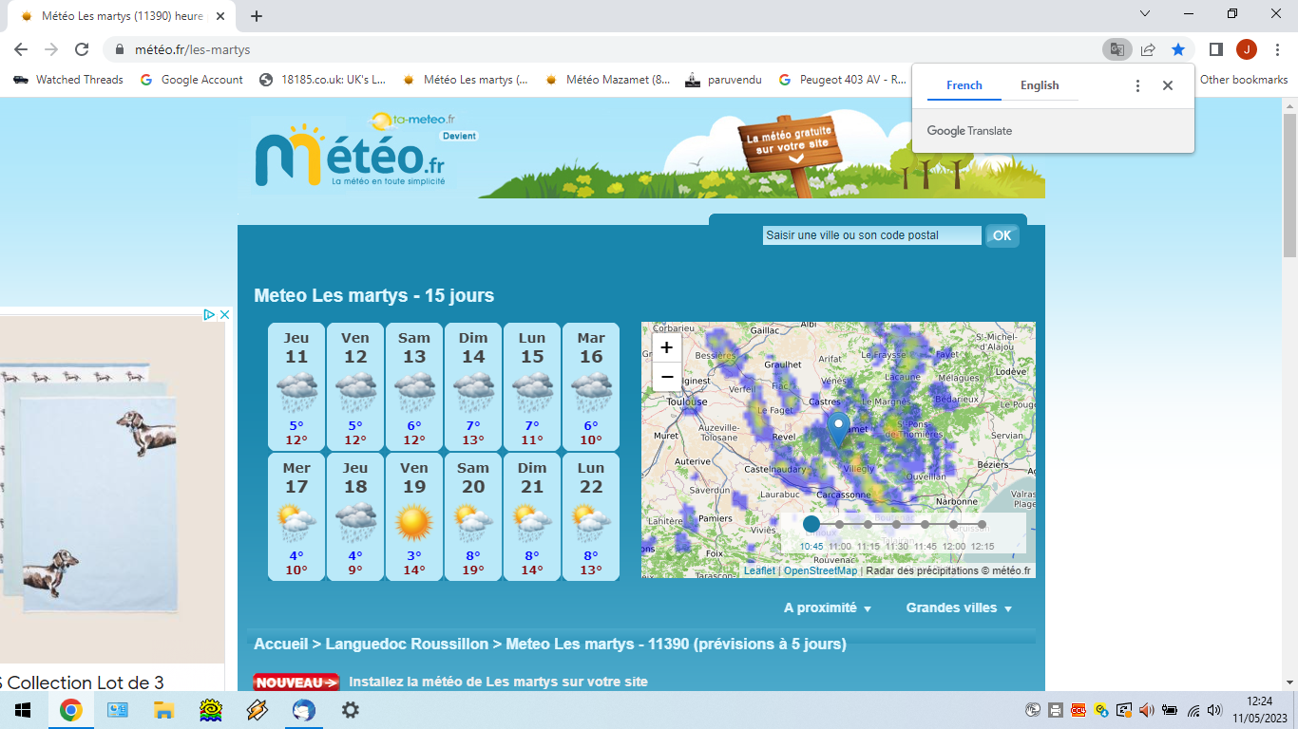
Task: Click the tab search chevron in title bar
Action: [1145, 13]
